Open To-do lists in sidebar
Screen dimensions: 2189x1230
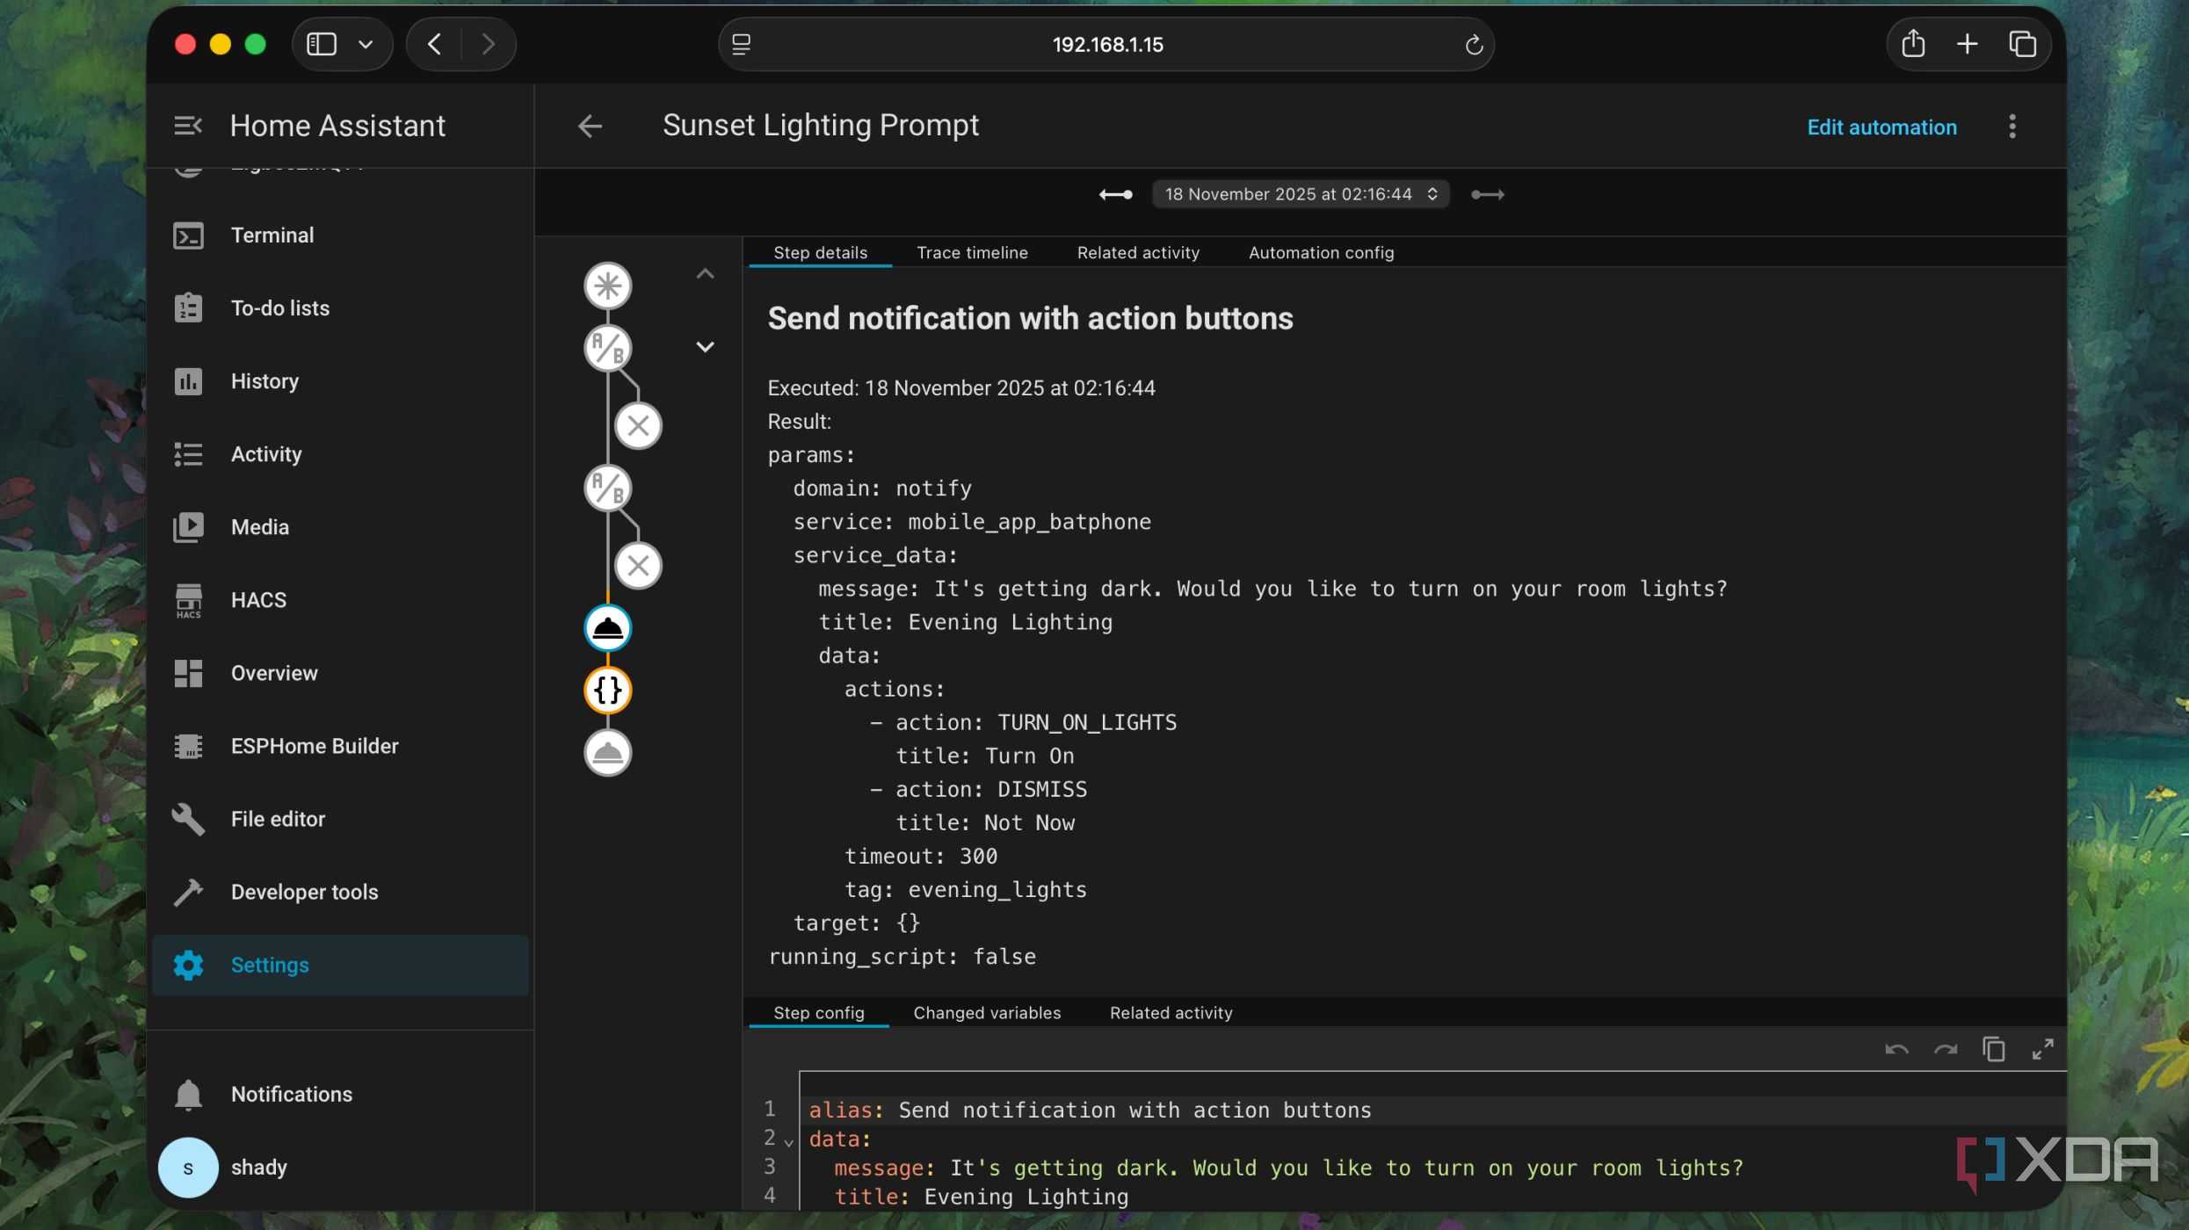click(x=340, y=308)
